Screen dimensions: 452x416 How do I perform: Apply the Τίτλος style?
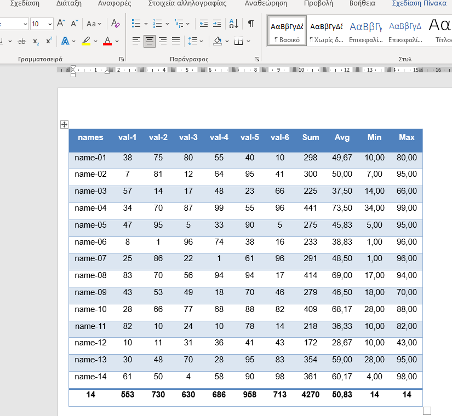[x=439, y=31]
